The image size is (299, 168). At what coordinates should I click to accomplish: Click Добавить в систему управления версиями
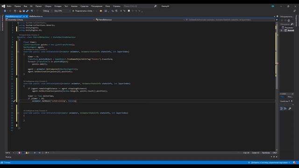(269, 163)
